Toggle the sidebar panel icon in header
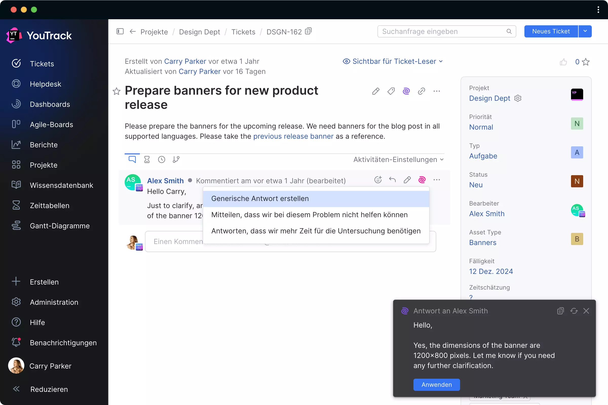 (120, 31)
